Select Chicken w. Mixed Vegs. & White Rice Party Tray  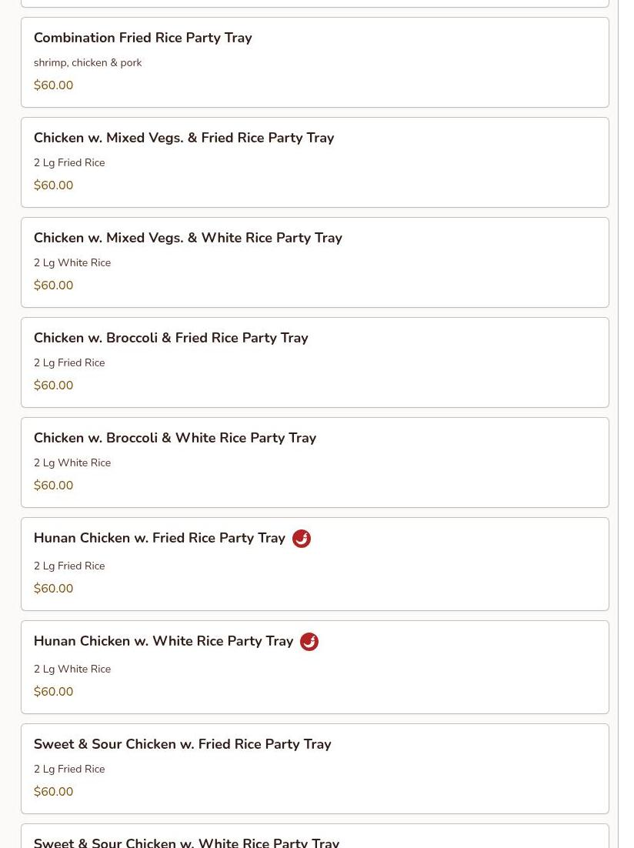[315, 262]
